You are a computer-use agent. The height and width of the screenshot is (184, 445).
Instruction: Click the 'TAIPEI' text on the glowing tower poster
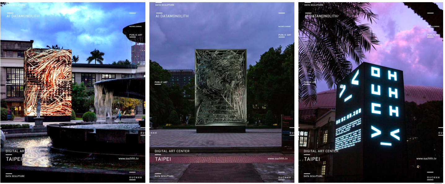pyautogui.click(x=312, y=159)
